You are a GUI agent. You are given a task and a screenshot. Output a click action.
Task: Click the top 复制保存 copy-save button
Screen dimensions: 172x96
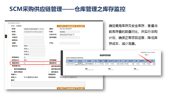click(71, 26)
